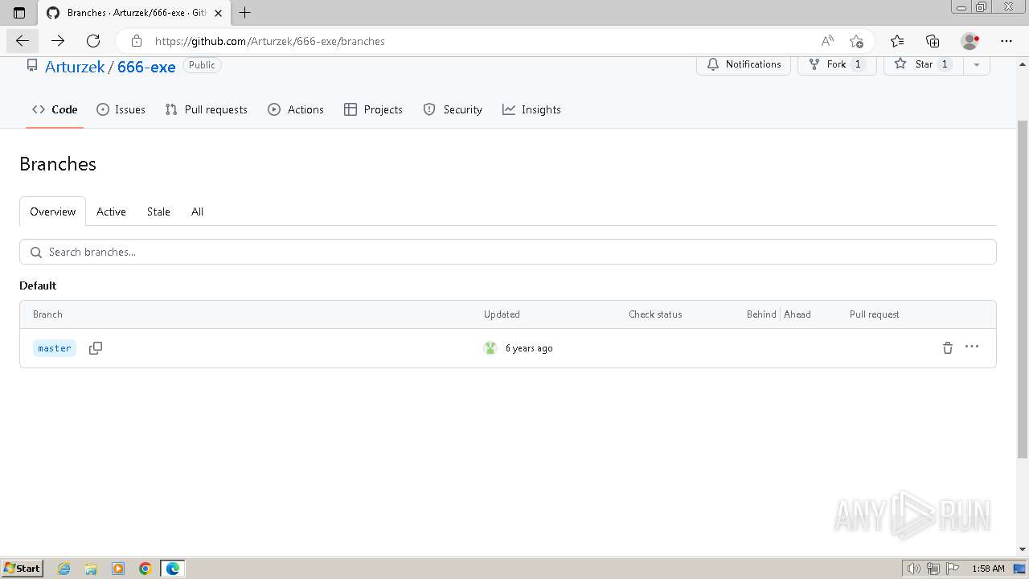Star the repository

tap(923, 64)
